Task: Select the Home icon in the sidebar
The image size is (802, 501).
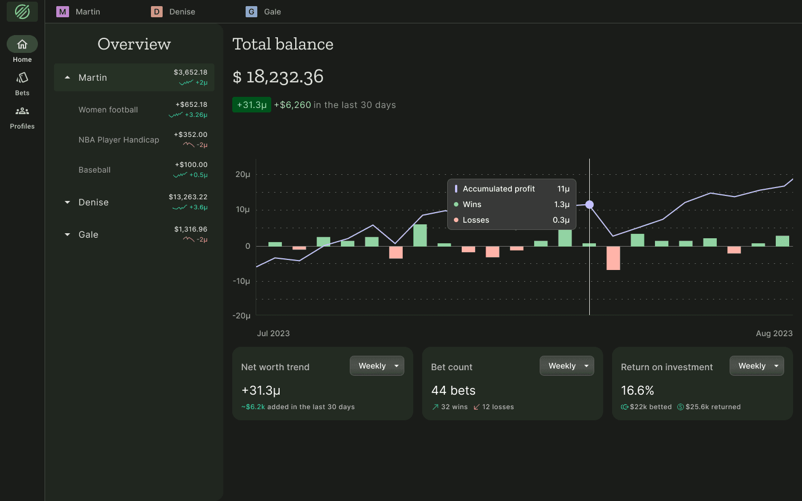Action: [22, 44]
